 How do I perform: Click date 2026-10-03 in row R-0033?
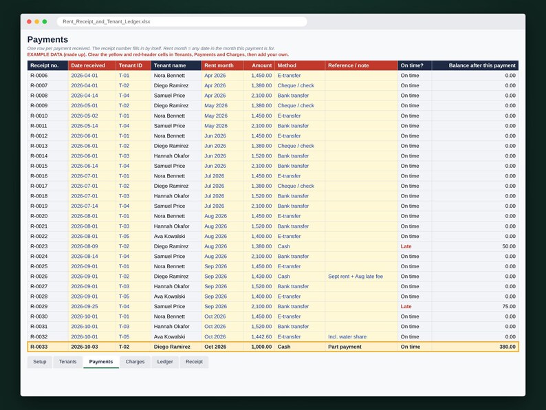tap(92, 347)
